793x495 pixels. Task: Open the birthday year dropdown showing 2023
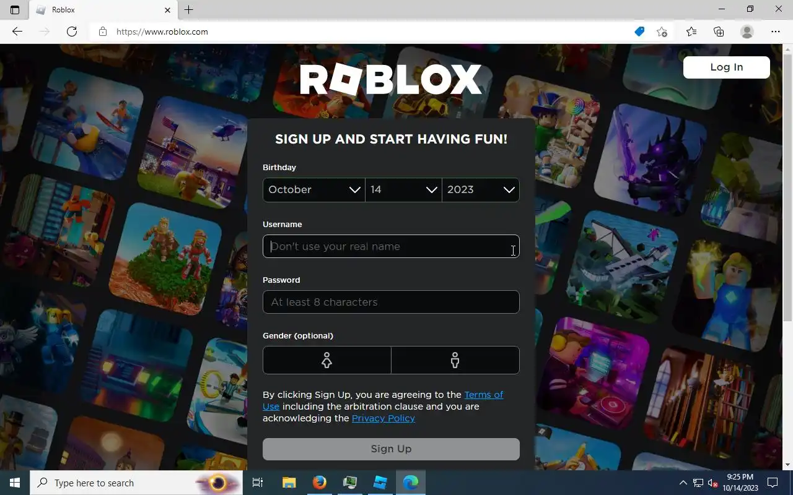(481, 190)
